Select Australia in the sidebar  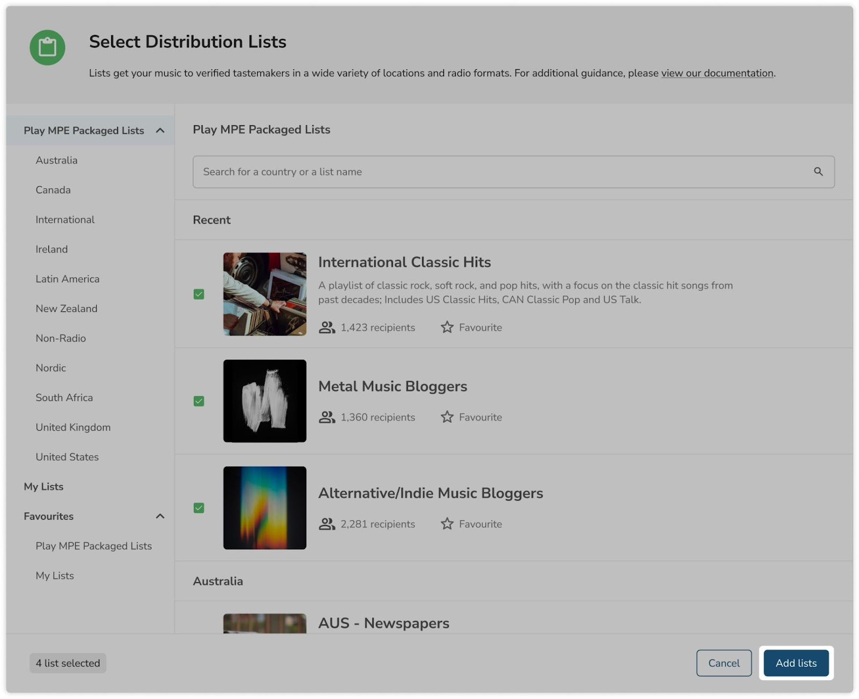point(56,160)
